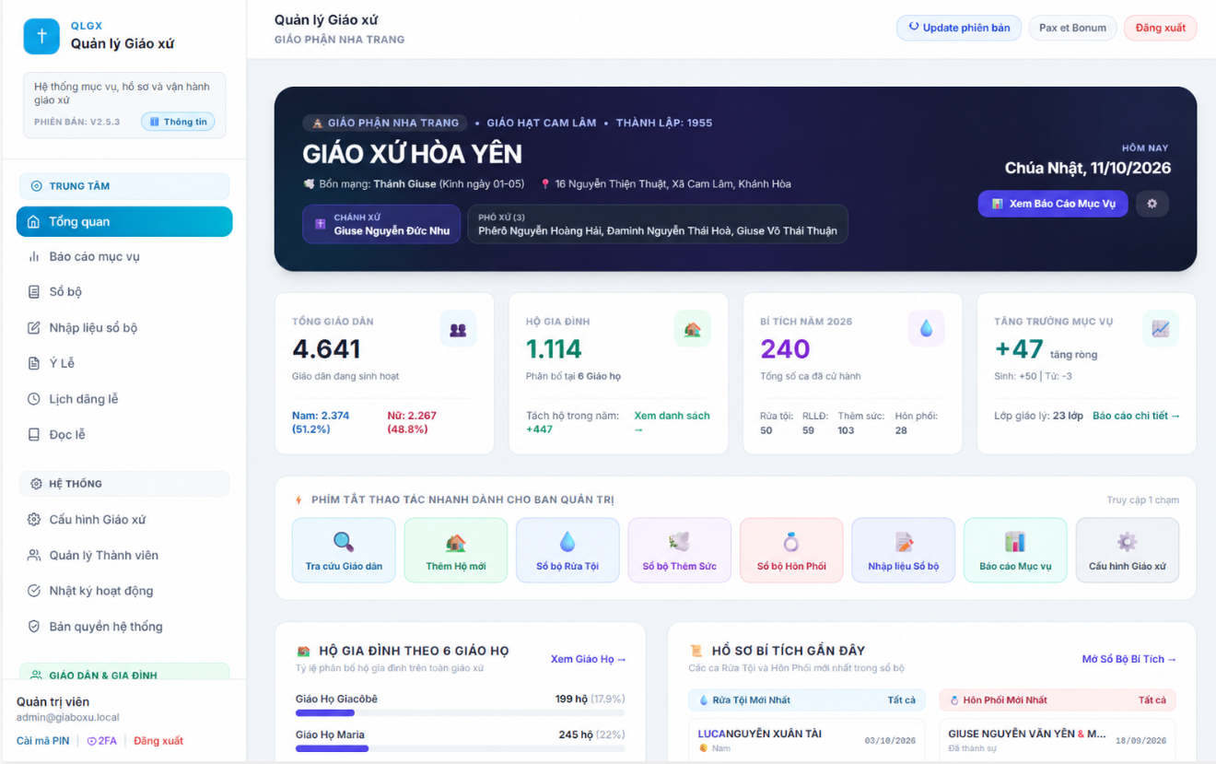The height and width of the screenshot is (764, 1216).
Task: Open the Sổ bộ Rửa Tội droplet shortcut
Action: pyautogui.click(x=567, y=550)
